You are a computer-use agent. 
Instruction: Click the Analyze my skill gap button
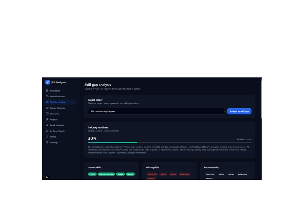pos(239,111)
